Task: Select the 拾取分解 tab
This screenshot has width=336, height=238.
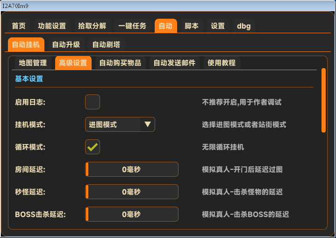Action: (x=92, y=26)
